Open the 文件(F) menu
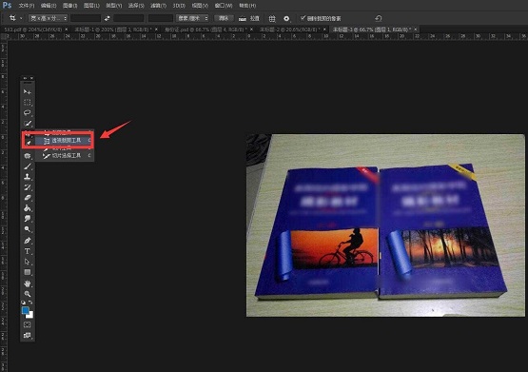Screen dimensions: 528x372 pyautogui.click(x=27, y=6)
